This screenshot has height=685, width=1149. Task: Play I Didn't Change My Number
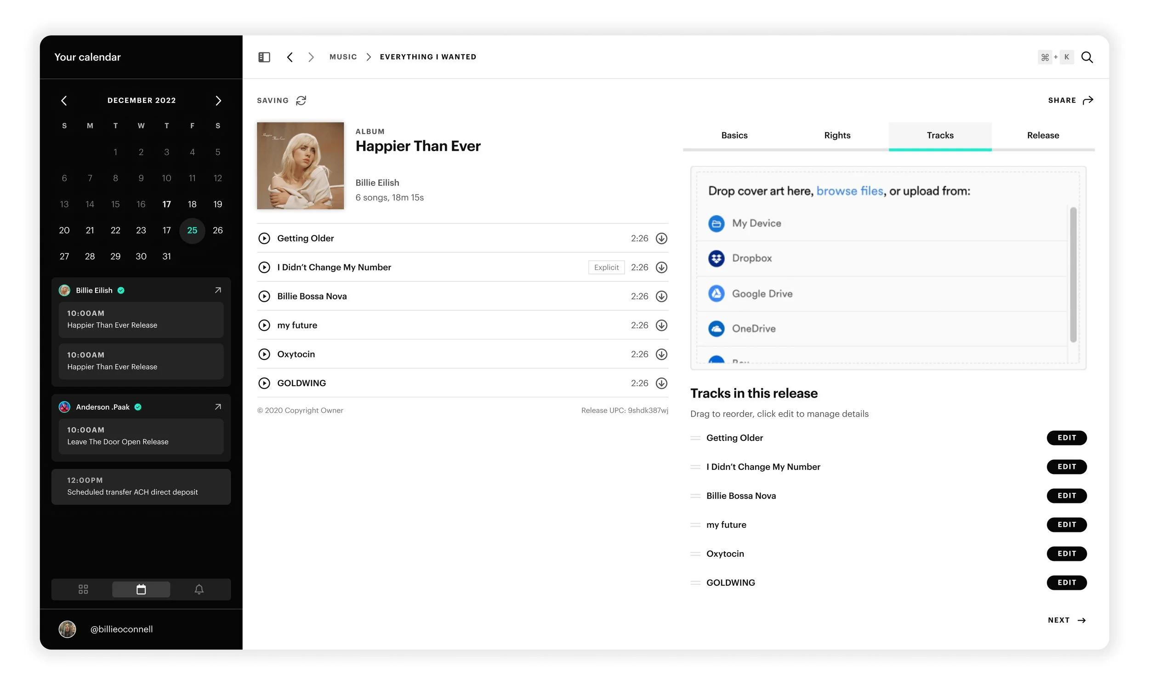(x=264, y=267)
